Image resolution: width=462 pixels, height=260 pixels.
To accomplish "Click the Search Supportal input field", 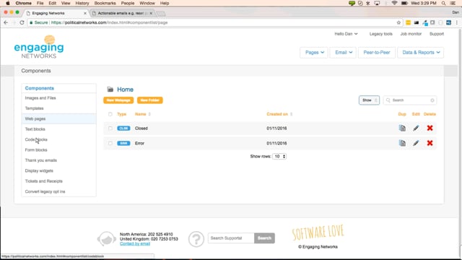I will tap(231, 238).
